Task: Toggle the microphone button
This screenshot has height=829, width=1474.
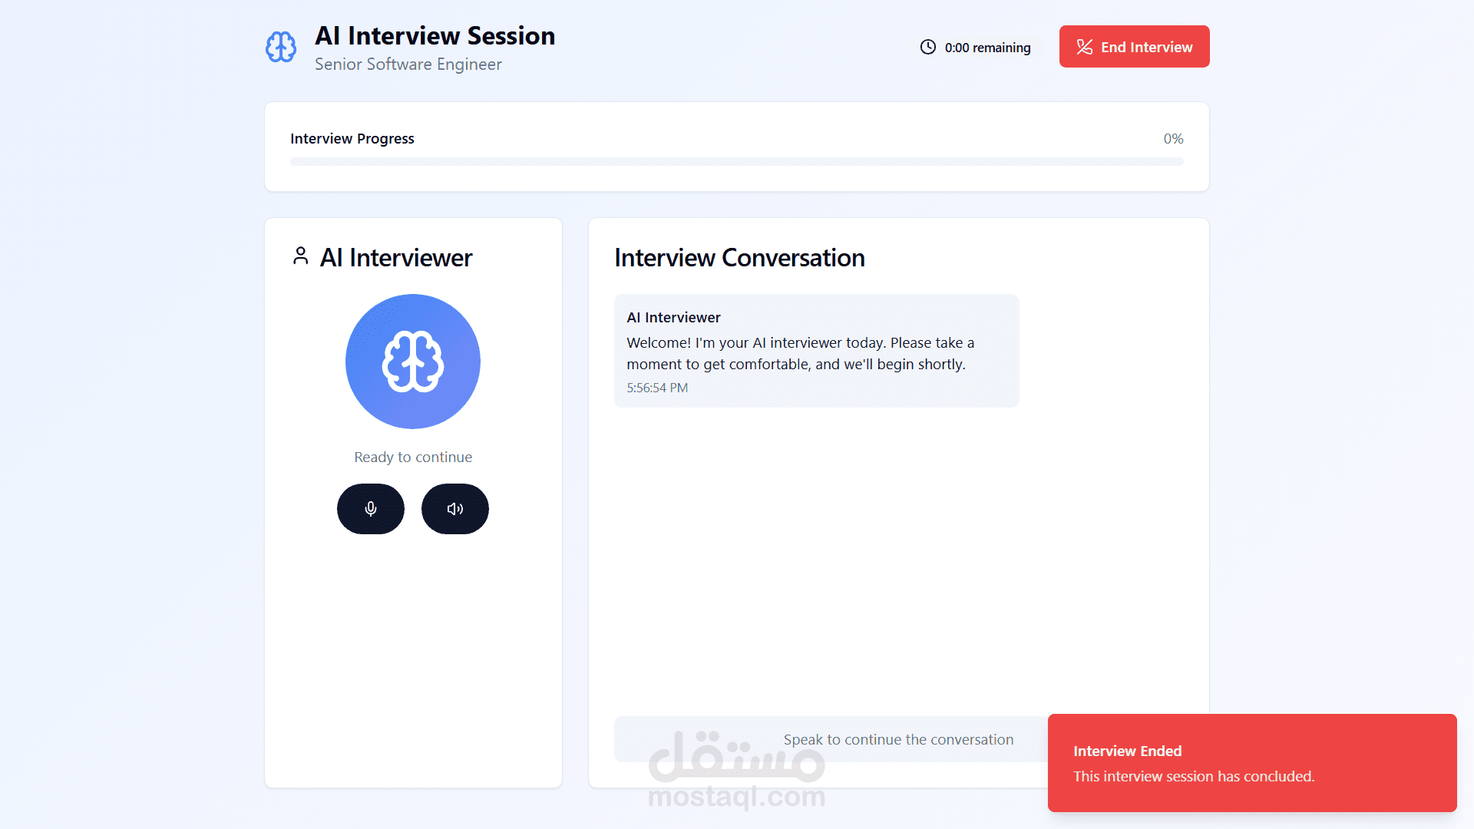Action: point(371,509)
